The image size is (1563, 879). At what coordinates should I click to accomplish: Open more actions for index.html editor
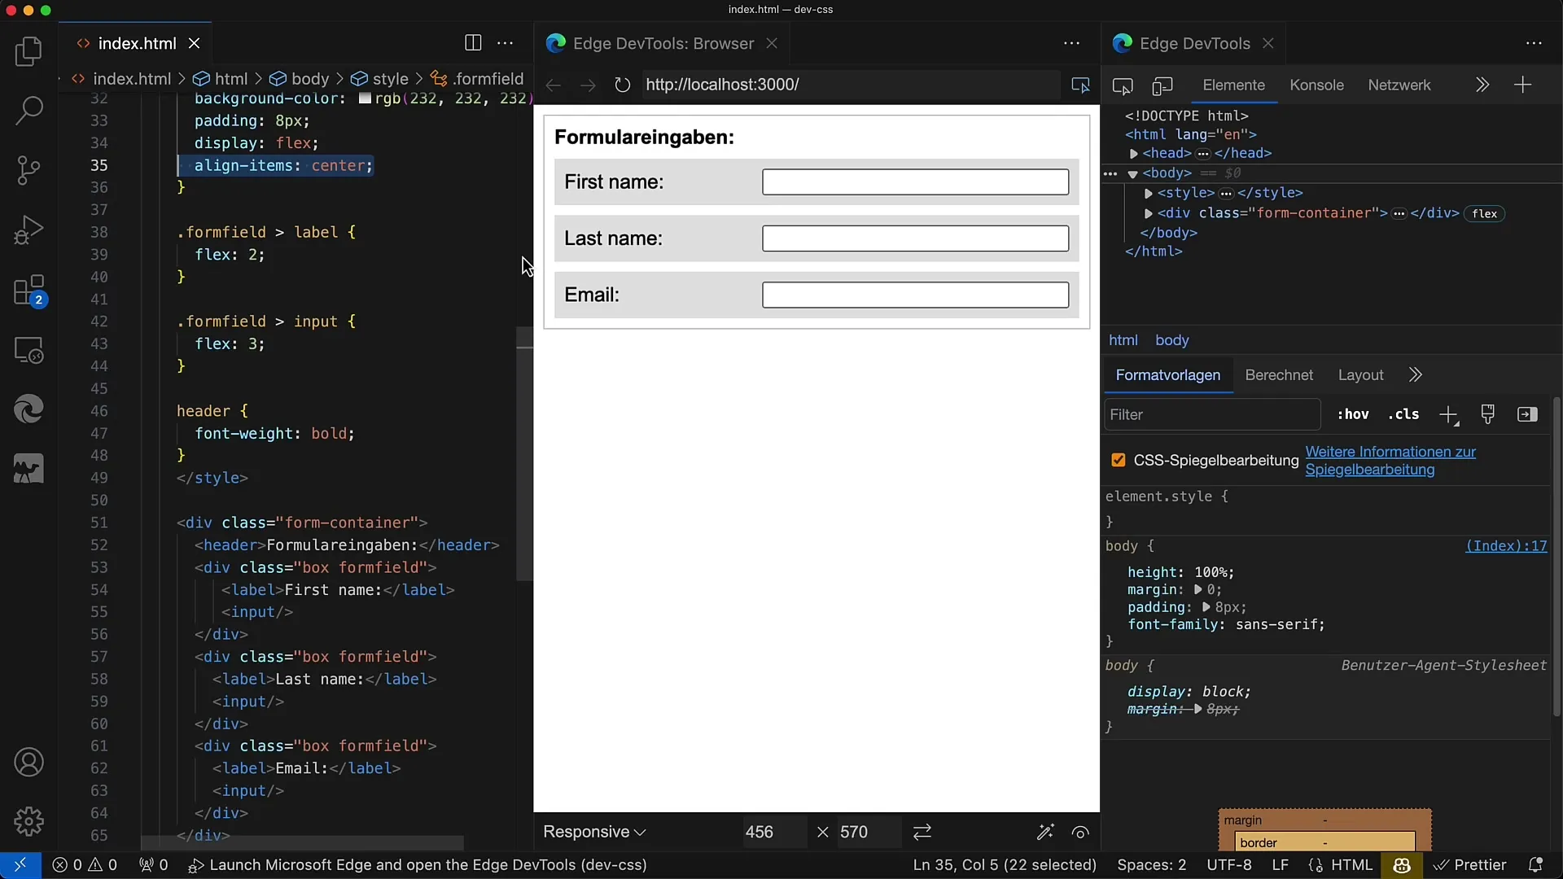pyautogui.click(x=506, y=43)
